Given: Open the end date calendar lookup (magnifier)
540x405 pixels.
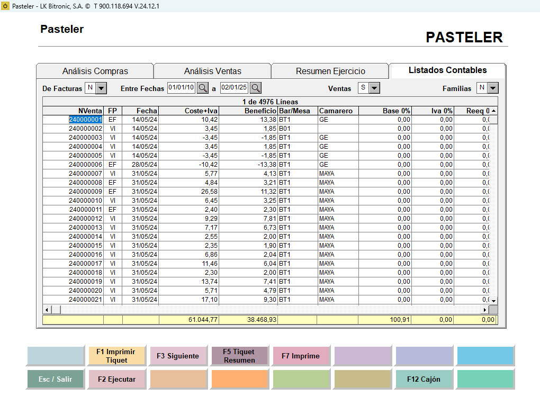Looking at the screenshot, I should click(x=256, y=88).
